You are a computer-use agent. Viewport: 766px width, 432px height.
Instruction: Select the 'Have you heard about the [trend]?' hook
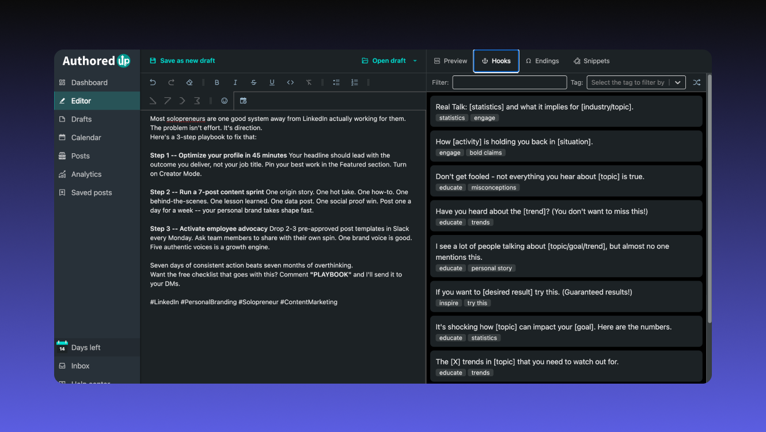566,216
